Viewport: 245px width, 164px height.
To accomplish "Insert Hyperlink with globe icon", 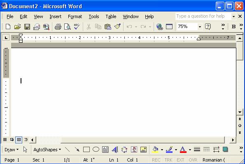I will [159, 27].
